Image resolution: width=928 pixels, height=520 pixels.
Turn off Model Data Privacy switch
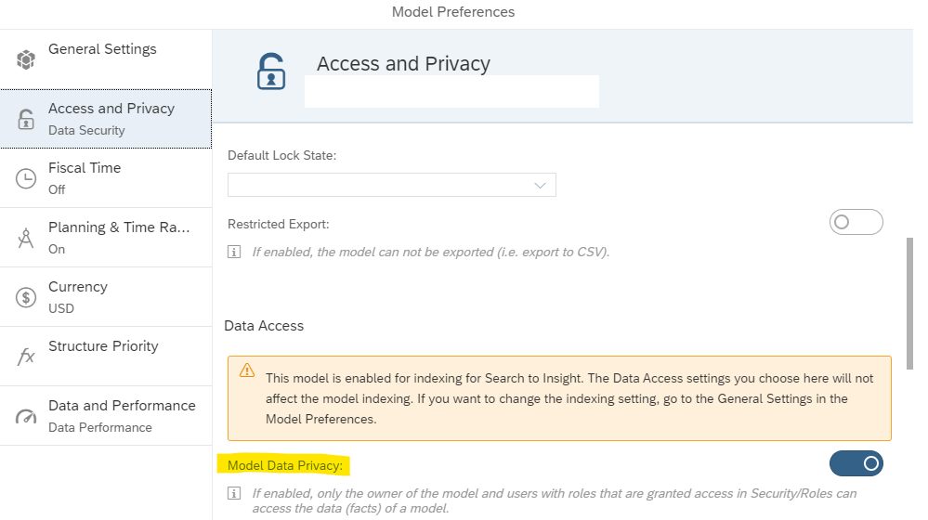856,462
